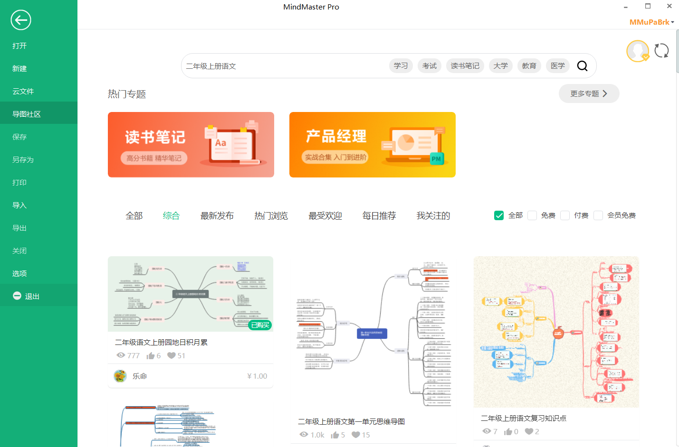
Task: Enable the 会员免费 filter checkbox
Action: [x=598, y=215]
